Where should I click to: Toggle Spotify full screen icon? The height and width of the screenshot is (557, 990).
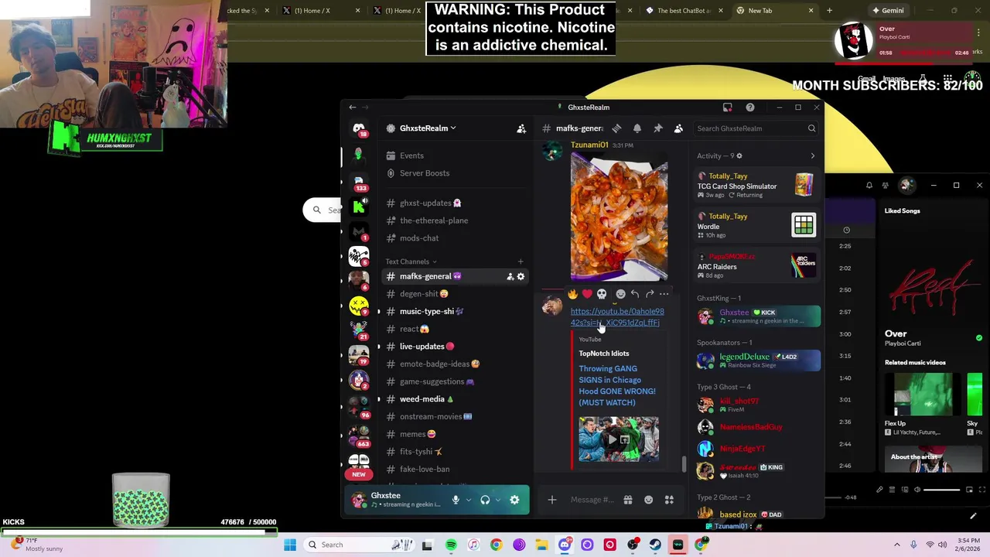pos(982,490)
